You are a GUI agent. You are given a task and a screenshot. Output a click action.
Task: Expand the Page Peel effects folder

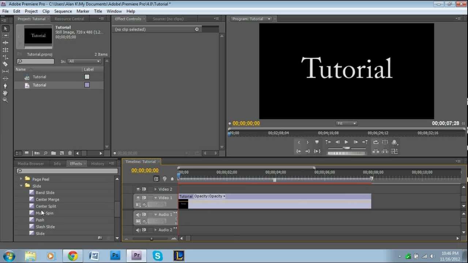[21, 179]
